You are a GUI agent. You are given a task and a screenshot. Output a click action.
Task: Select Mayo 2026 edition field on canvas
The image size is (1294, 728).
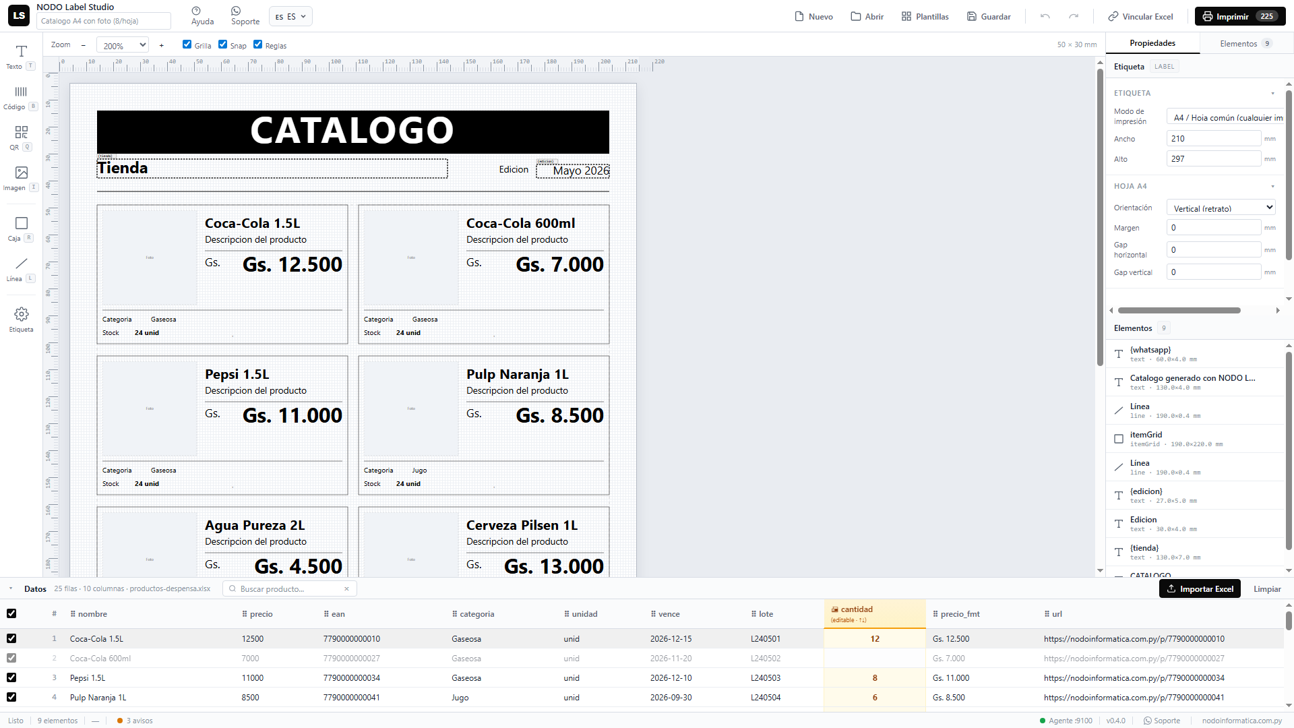pyautogui.click(x=573, y=171)
